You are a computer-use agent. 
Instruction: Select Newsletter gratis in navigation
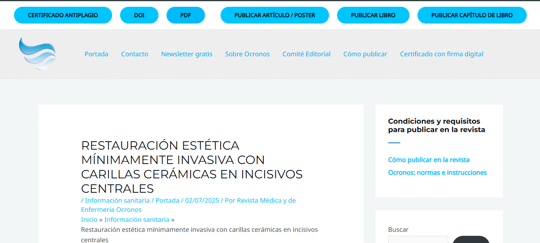coord(187,54)
